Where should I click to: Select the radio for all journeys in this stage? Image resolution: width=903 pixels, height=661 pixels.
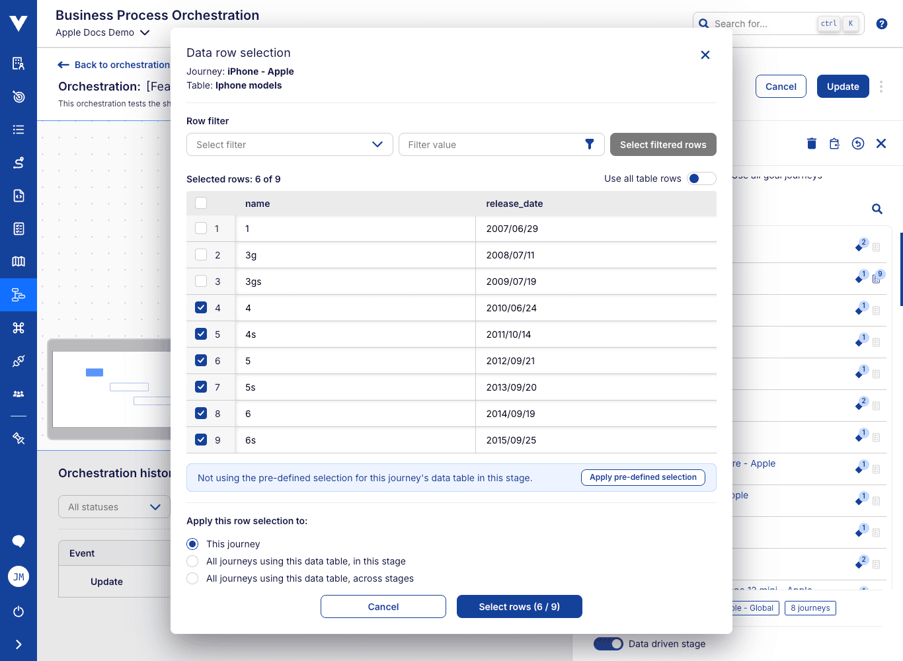click(192, 561)
